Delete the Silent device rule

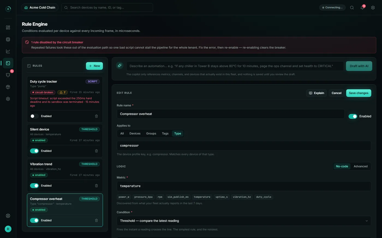pyautogui.click(x=96, y=151)
